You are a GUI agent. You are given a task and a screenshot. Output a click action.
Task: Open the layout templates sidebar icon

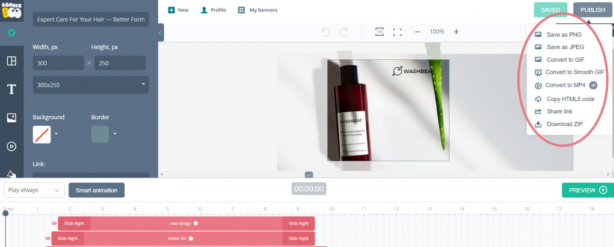[x=12, y=61]
